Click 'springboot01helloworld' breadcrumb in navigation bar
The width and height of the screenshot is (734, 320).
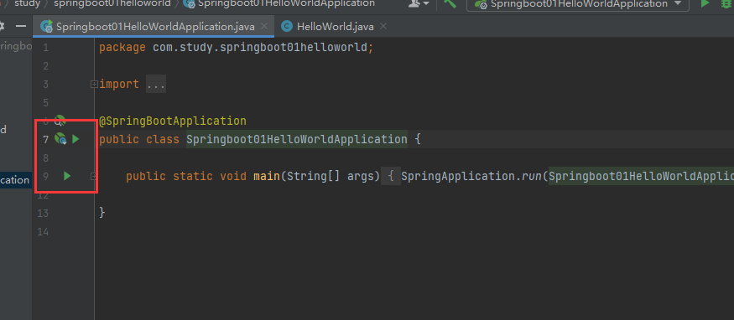[112, 3]
